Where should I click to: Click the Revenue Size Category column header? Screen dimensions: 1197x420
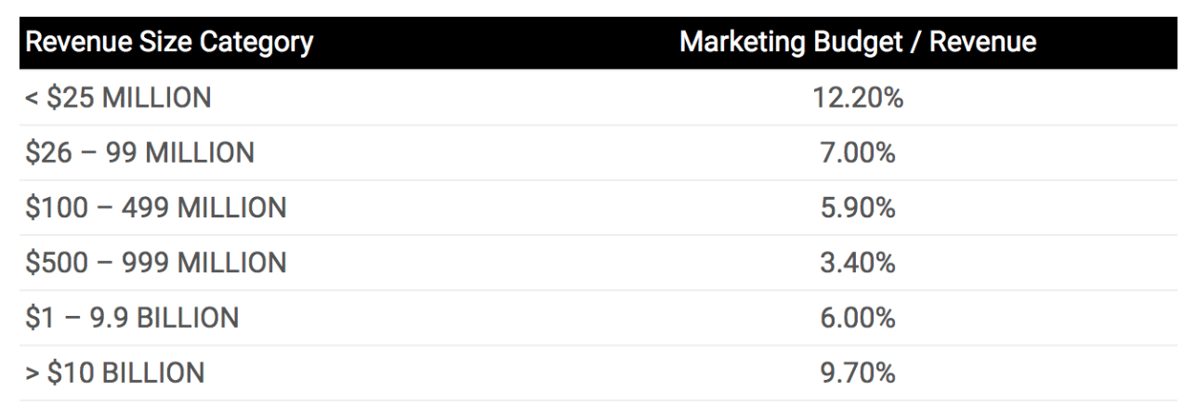[x=168, y=43]
